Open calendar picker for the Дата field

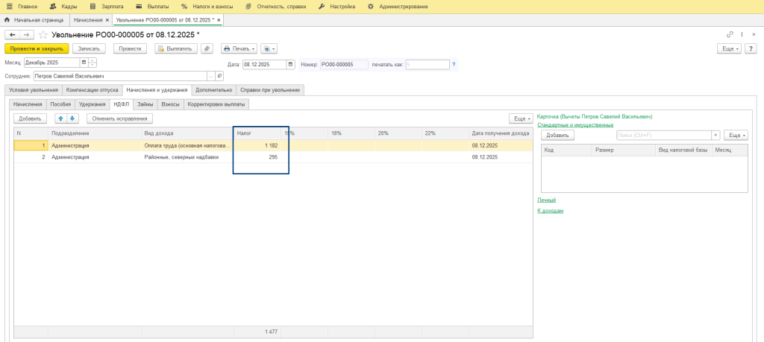291,64
